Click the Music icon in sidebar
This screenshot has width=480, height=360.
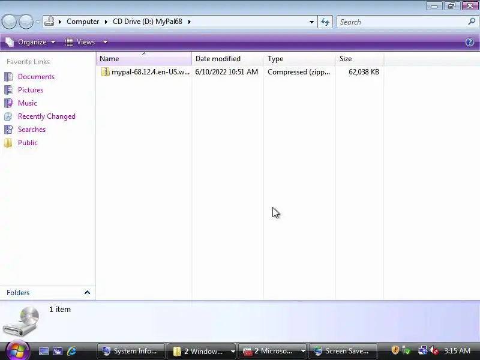coord(8,103)
